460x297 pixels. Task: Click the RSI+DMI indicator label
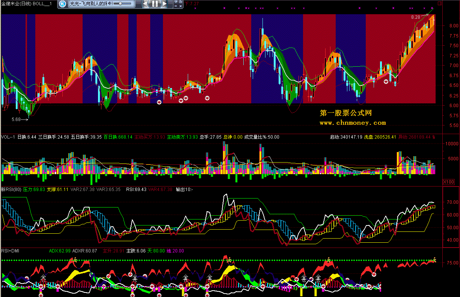11,251
